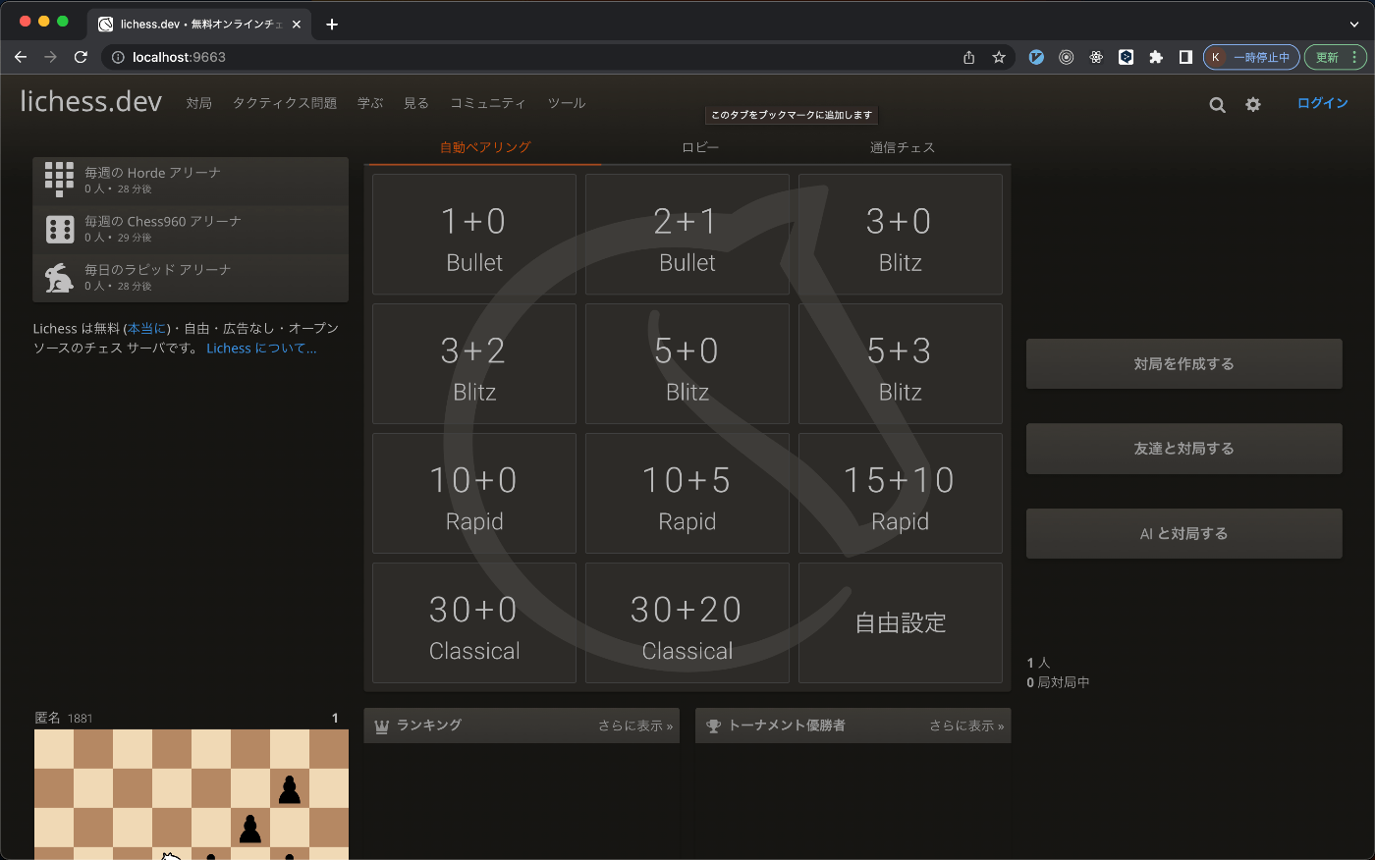
Task: Open the ツール menu
Action: (x=567, y=103)
